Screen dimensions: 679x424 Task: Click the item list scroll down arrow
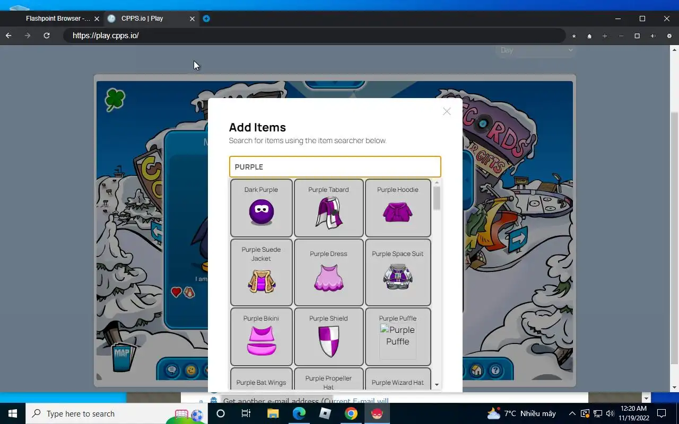(x=437, y=385)
